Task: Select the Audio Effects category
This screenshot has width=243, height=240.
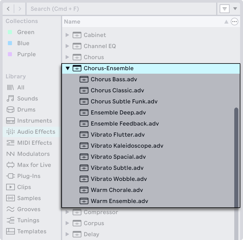Action: pyautogui.click(x=32, y=132)
